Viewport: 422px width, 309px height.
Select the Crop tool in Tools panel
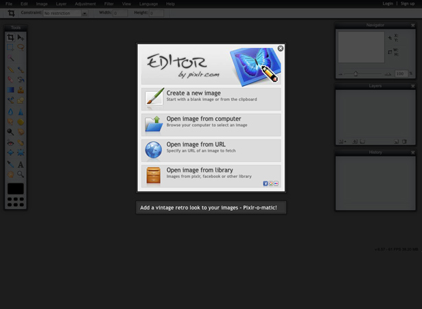coord(10,37)
